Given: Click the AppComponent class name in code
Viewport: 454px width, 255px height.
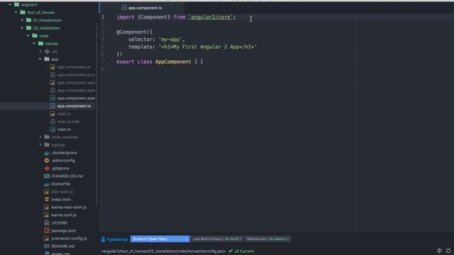Looking at the screenshot, I should 173,62.
